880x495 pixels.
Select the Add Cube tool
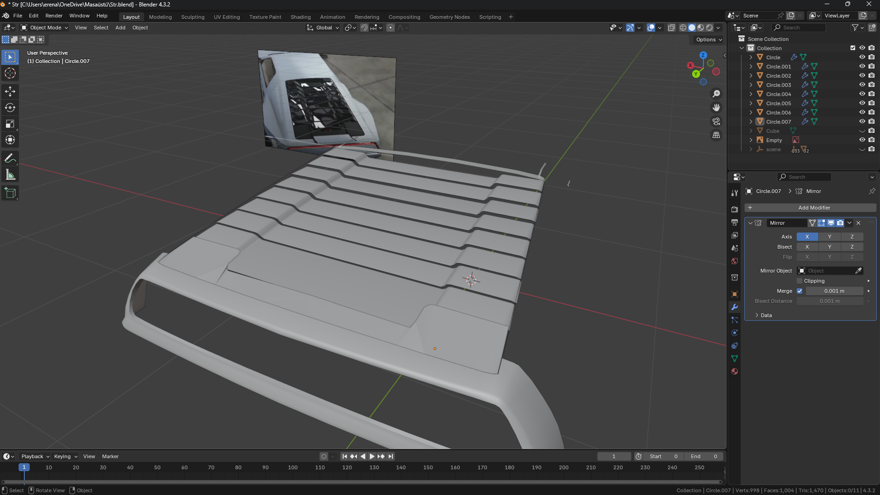pyautogui.click(x=10, y=193)
